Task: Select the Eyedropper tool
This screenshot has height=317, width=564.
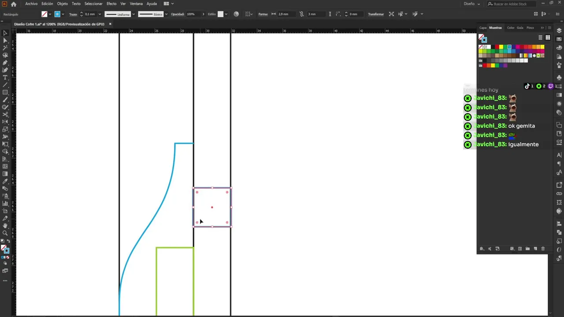Action: tap(5, 181)
